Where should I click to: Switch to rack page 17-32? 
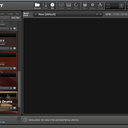[116, 14]
